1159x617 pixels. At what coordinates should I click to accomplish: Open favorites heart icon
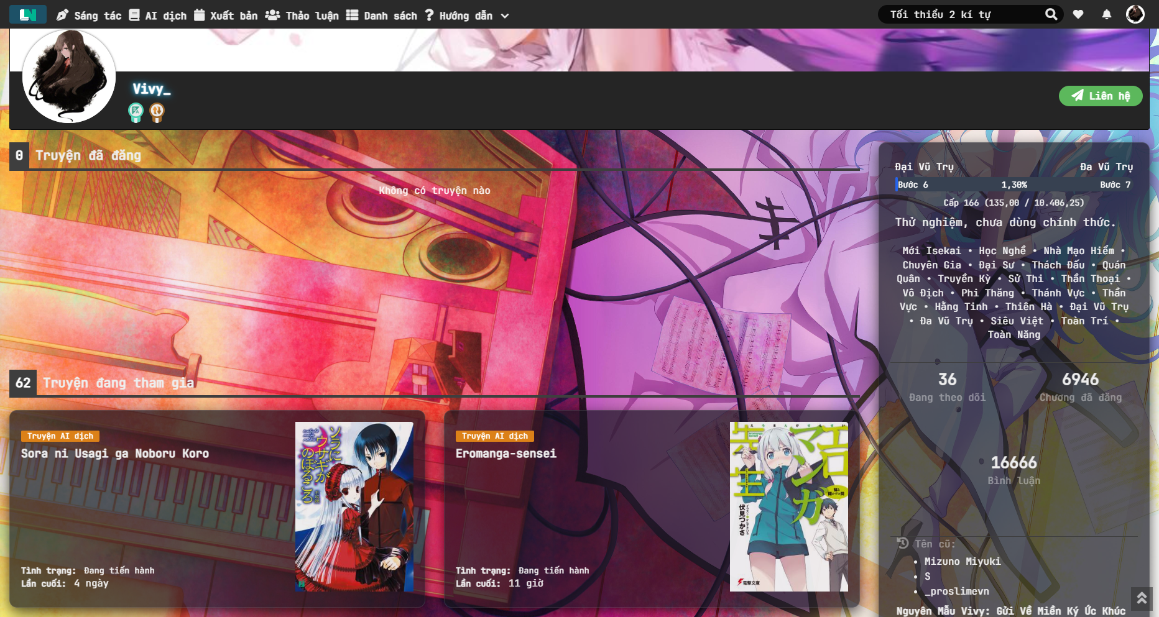(1078, 14)
